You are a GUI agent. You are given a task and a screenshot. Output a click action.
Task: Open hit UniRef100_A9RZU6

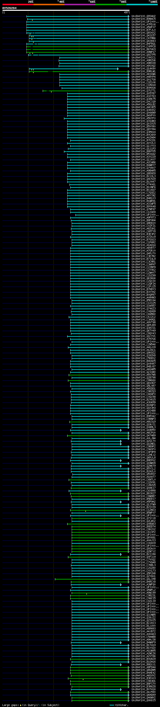pos(143,60)
